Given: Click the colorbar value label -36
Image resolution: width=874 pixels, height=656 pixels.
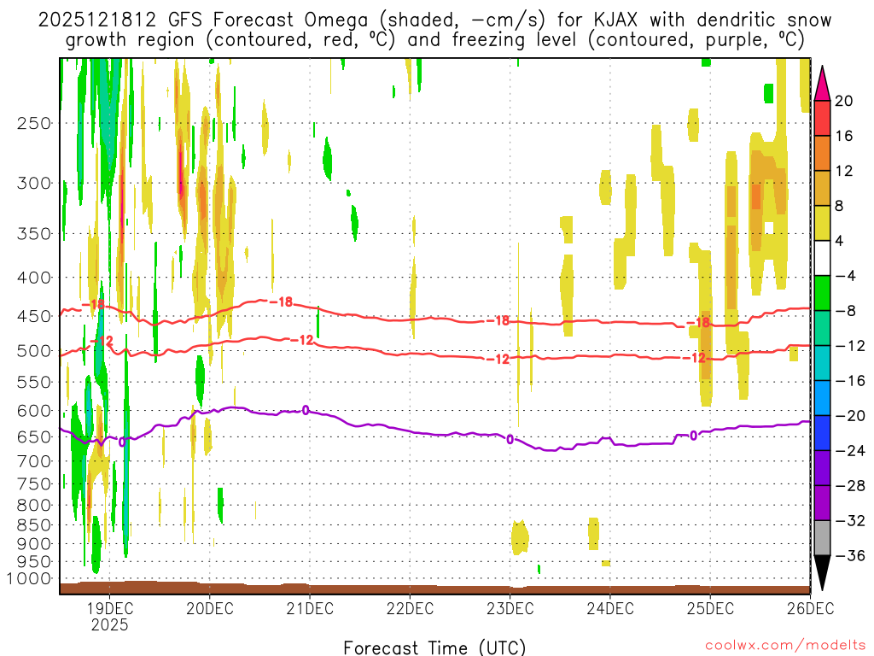Looking at the screenshot, I should 849,555.
